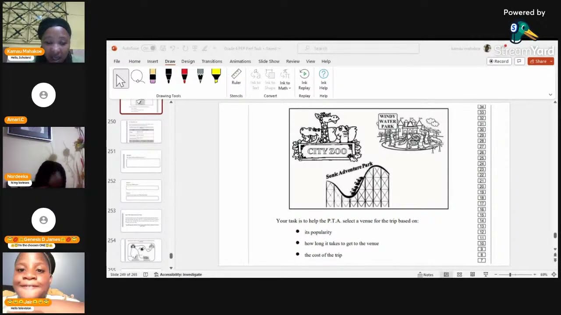Select the gray pencil tool
Viewport: 561px width, 315px height.
coord(200,76)
